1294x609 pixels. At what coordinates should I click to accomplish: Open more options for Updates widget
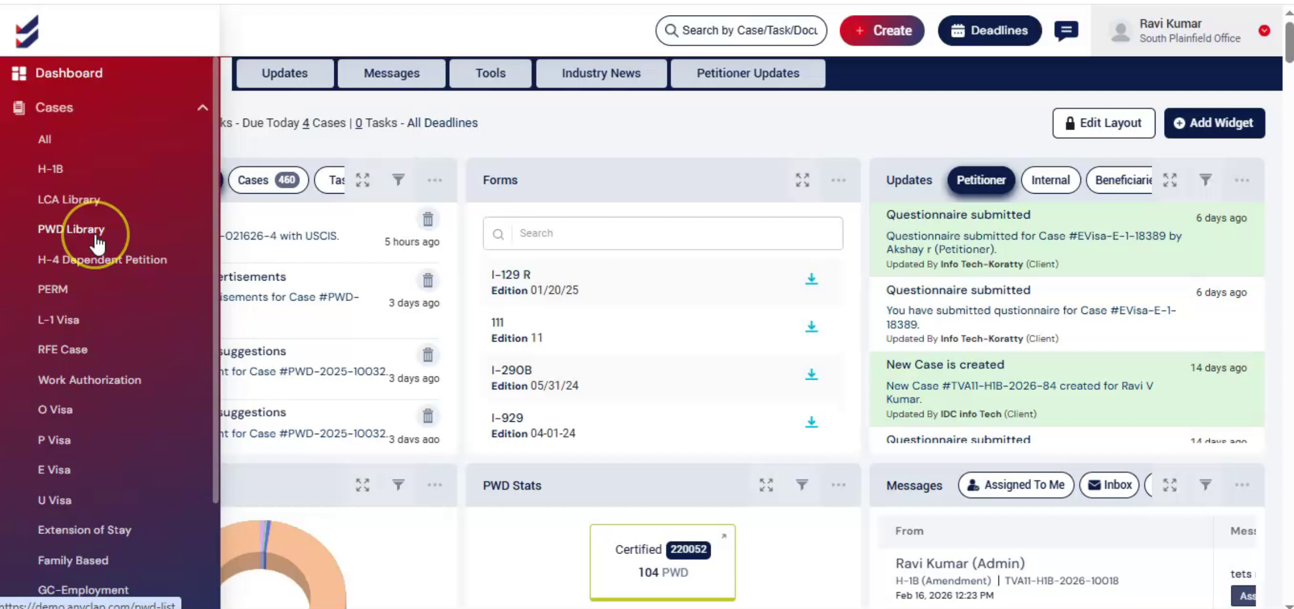[1242, 180]
